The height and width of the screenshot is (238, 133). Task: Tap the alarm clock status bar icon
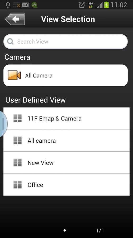point(82,5)
